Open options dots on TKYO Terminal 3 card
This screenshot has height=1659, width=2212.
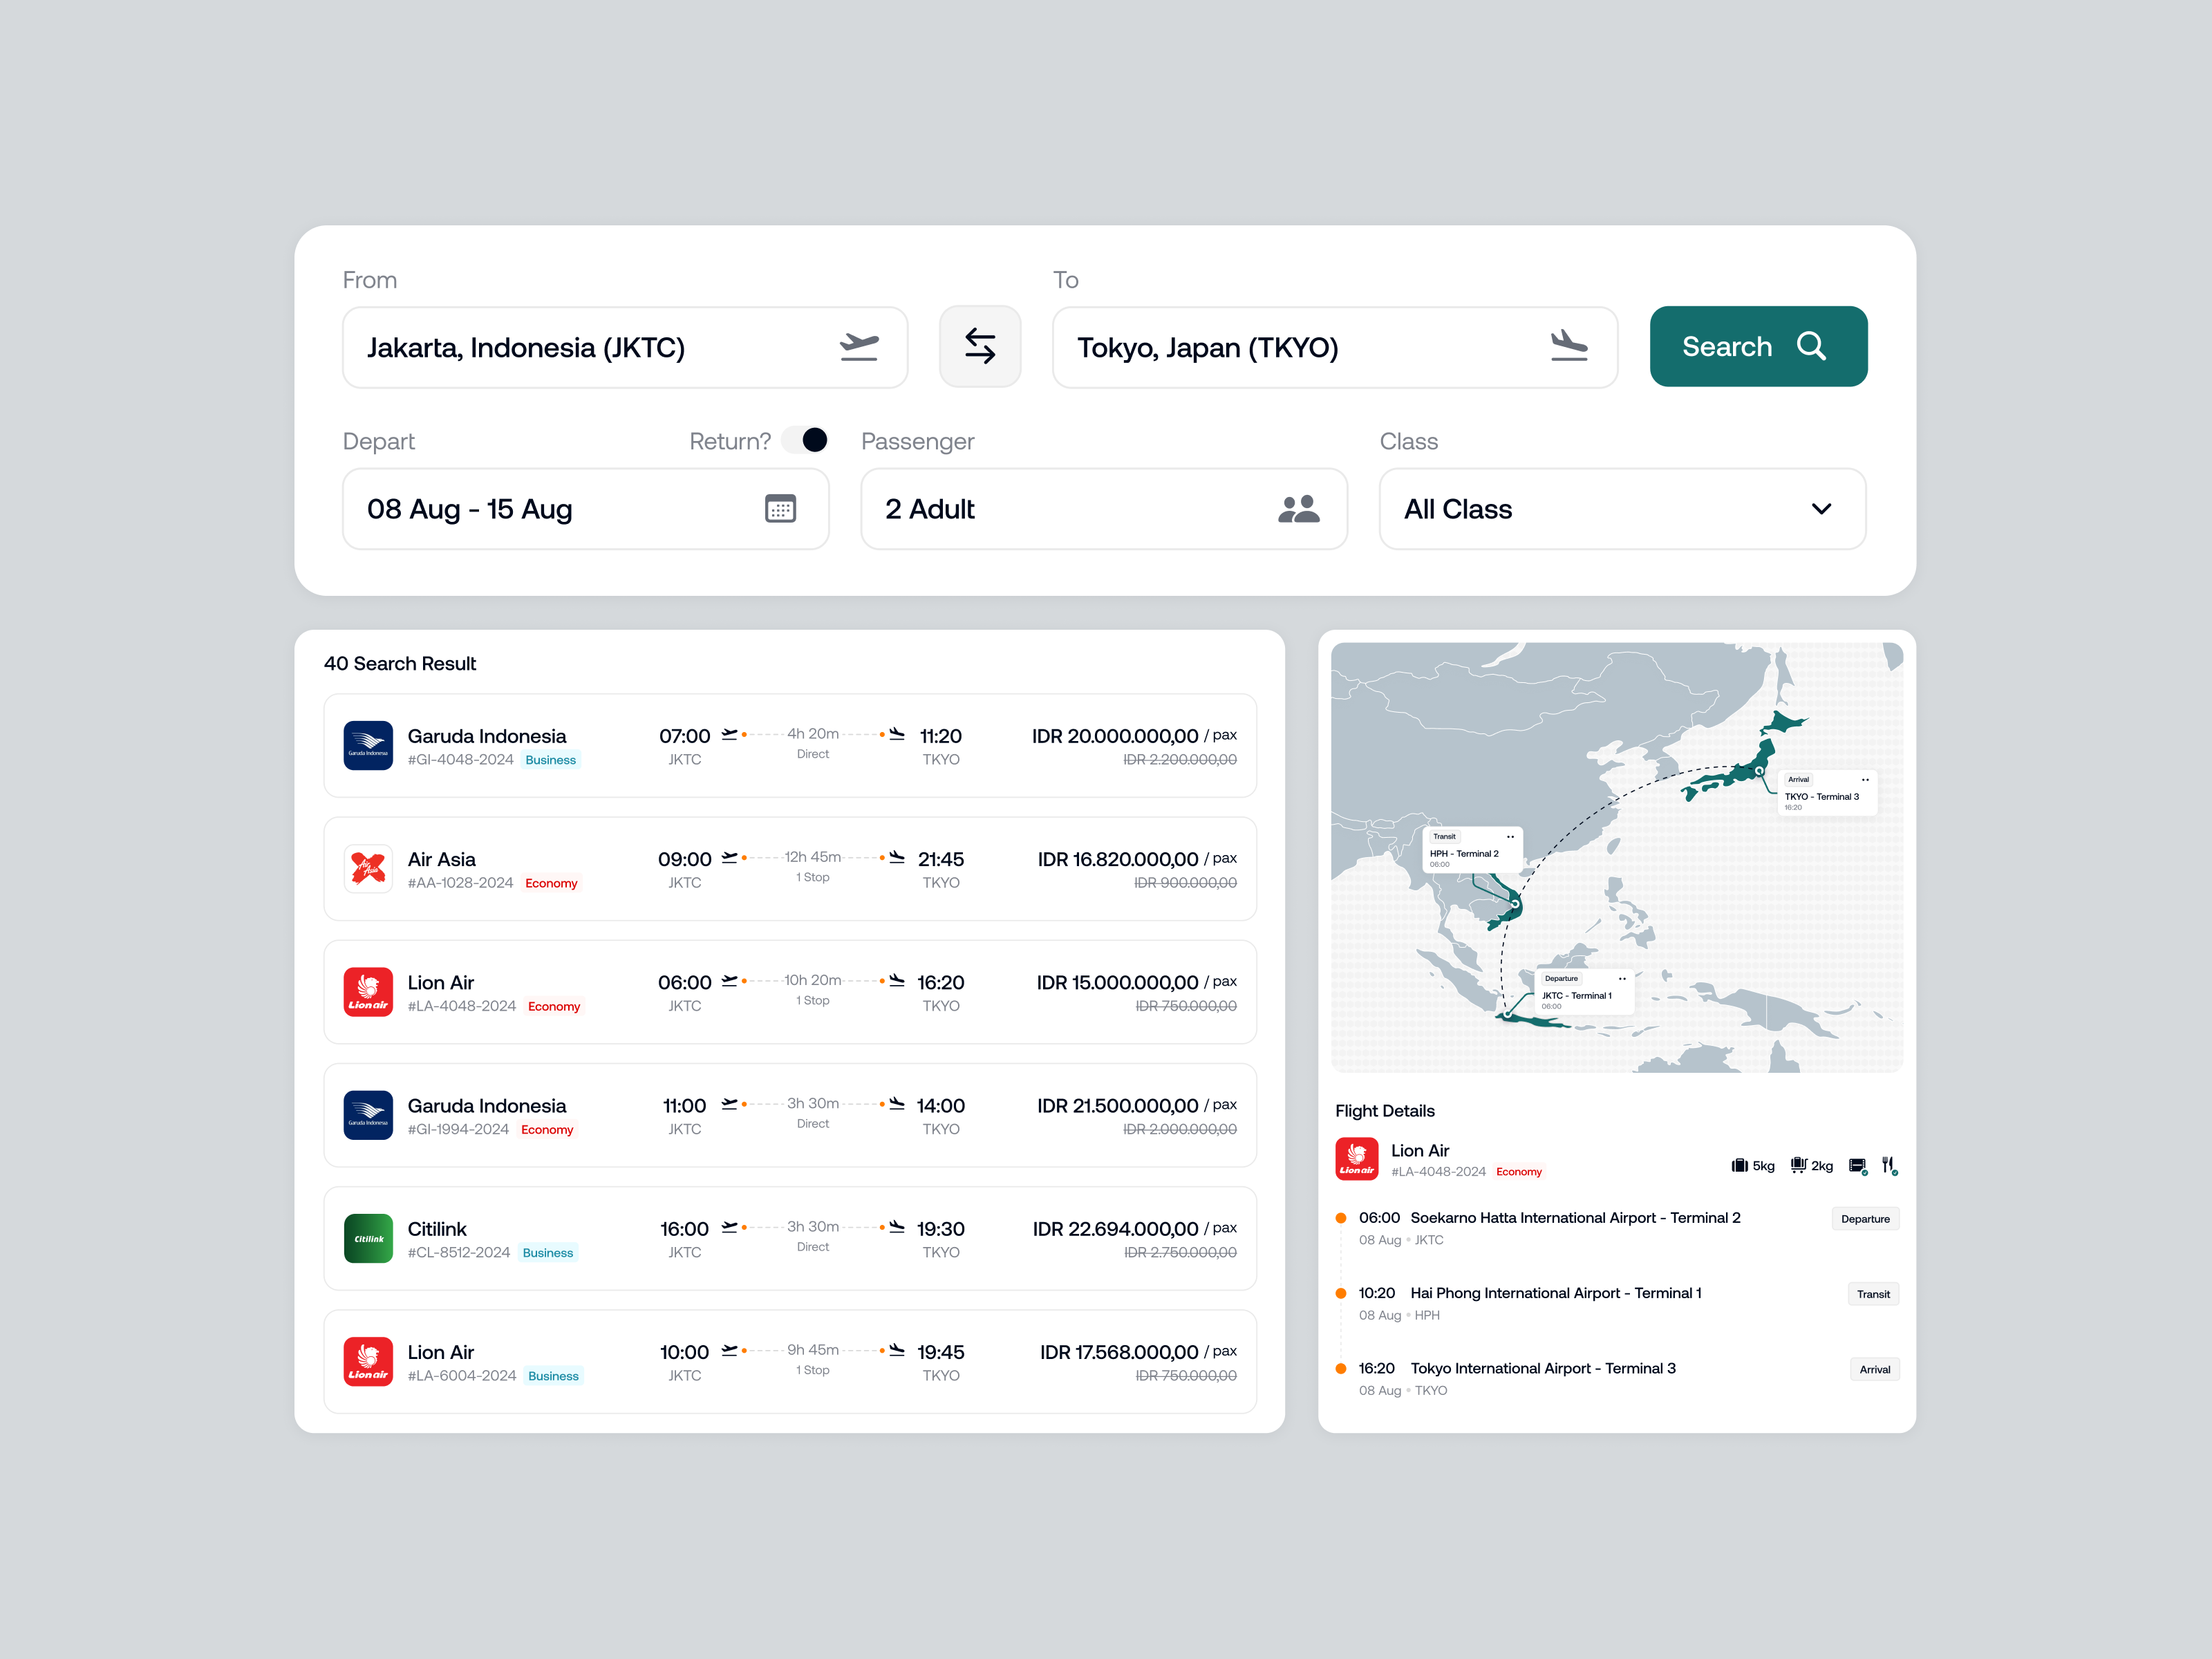click(1865, 779)
